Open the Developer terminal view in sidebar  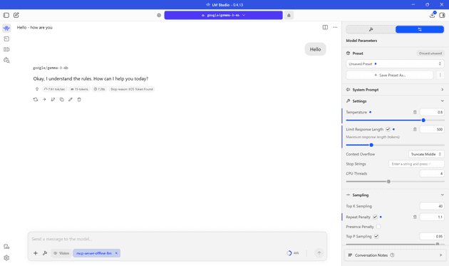click(x=6, y=39)
